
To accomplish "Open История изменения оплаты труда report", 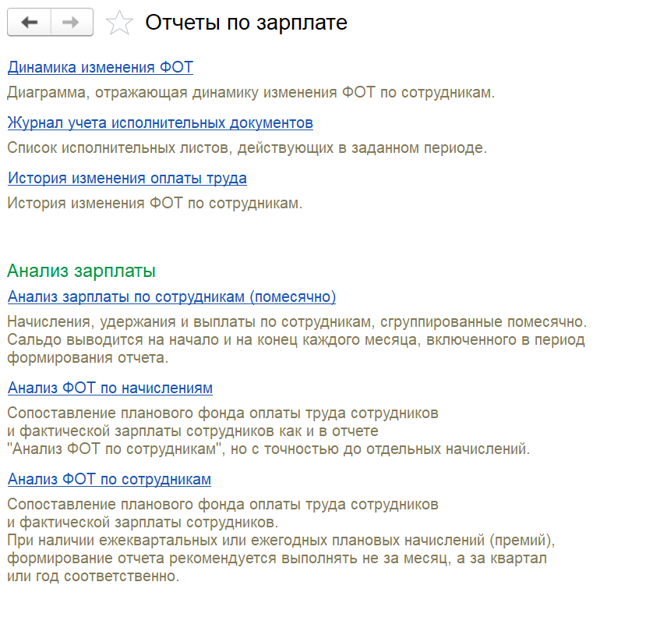I will pyautogui.click(x=127, y=179).
